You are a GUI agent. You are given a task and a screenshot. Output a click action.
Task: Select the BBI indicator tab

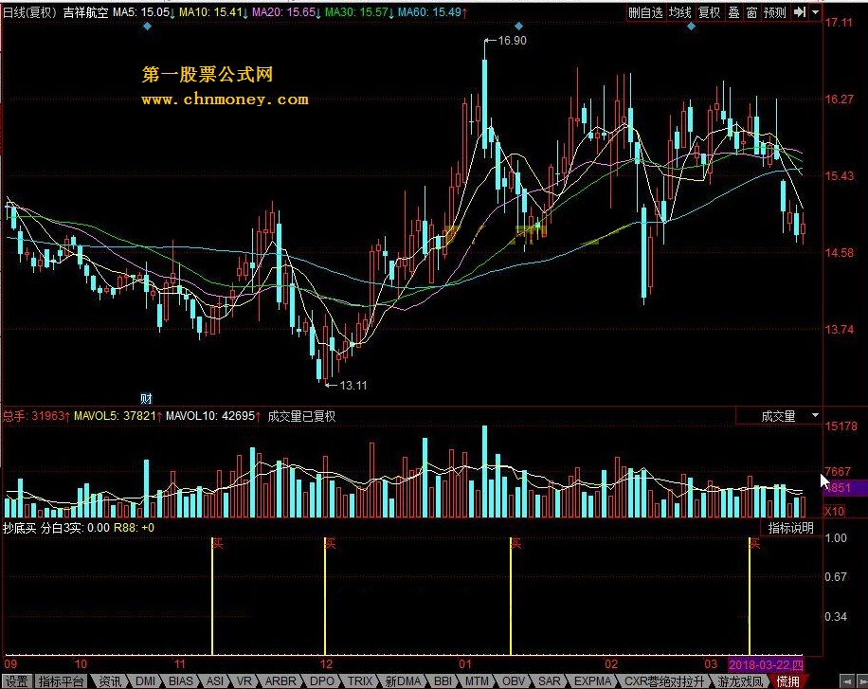pyautogui.click(x=443, y=681)
